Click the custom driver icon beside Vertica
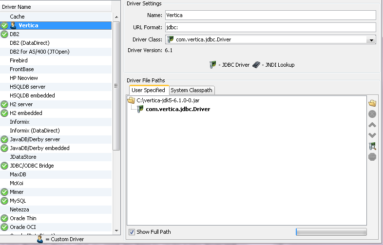Image resolution: width=383 pixels, height=245 pixels. (x=13, y=25)
